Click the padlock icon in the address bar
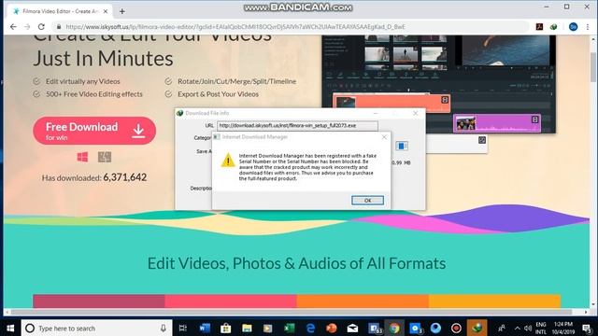The height and width of the screenshot is (336, 598). click(x=59, y=27)
